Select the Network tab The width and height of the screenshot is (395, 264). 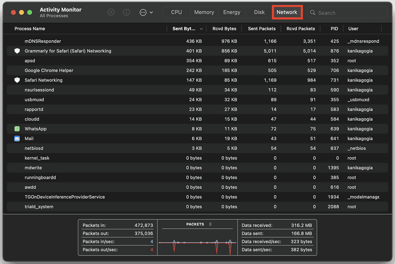(x=287, y=12)
